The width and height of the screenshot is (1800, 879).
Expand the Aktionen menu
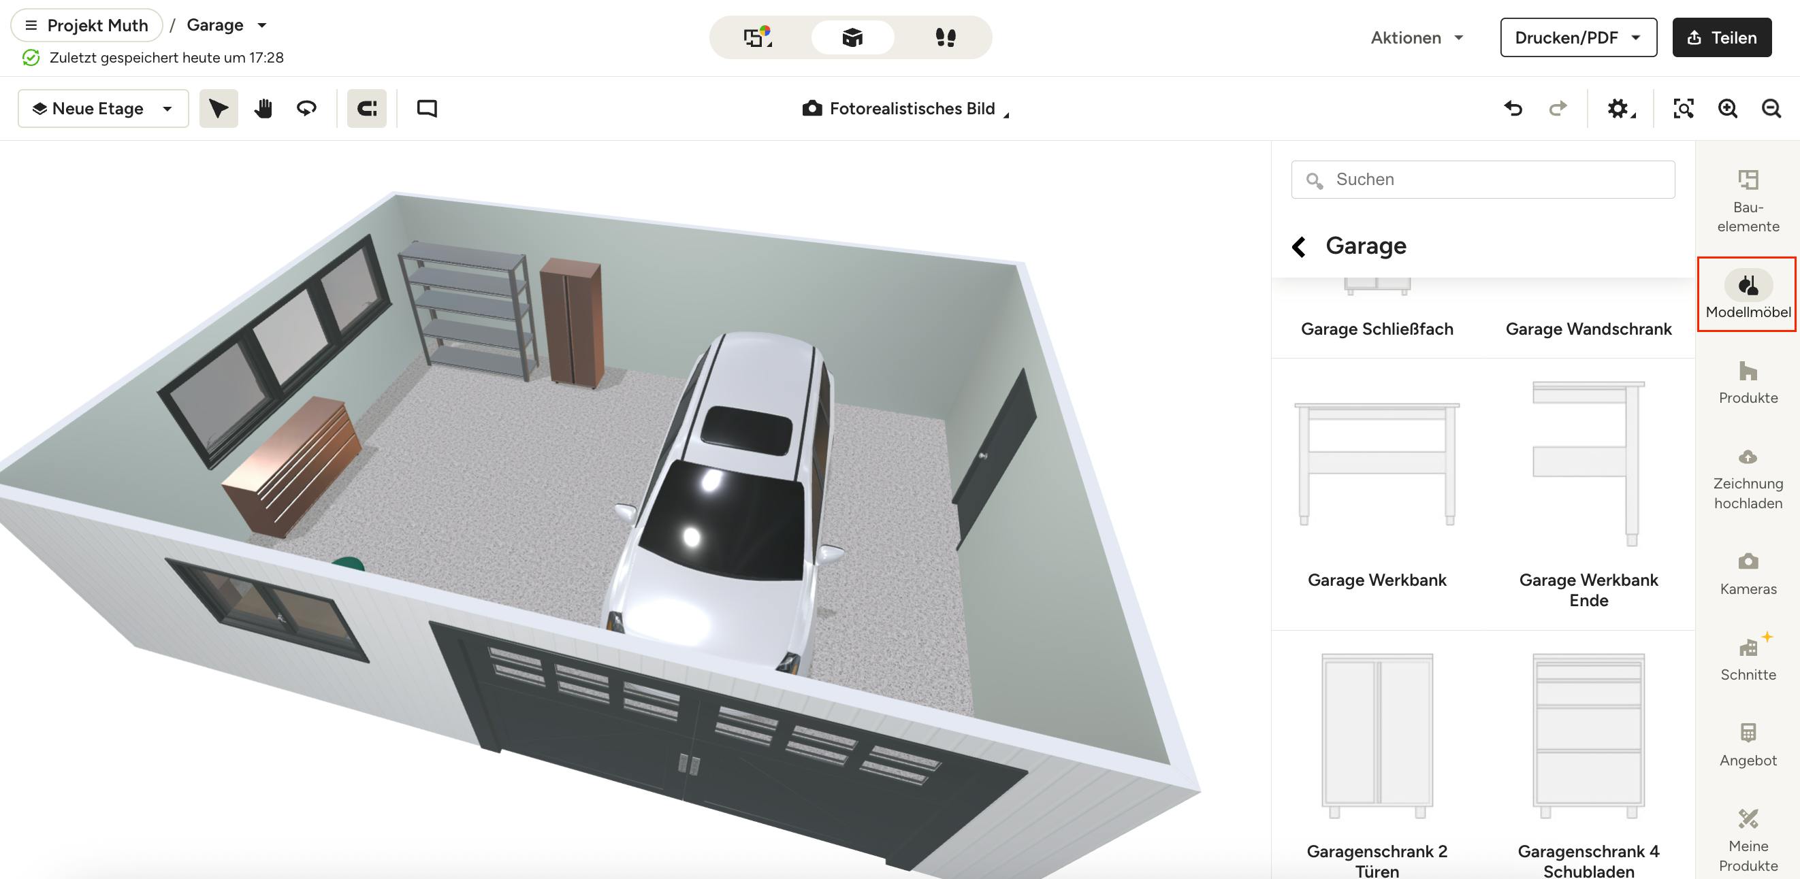1417,37
